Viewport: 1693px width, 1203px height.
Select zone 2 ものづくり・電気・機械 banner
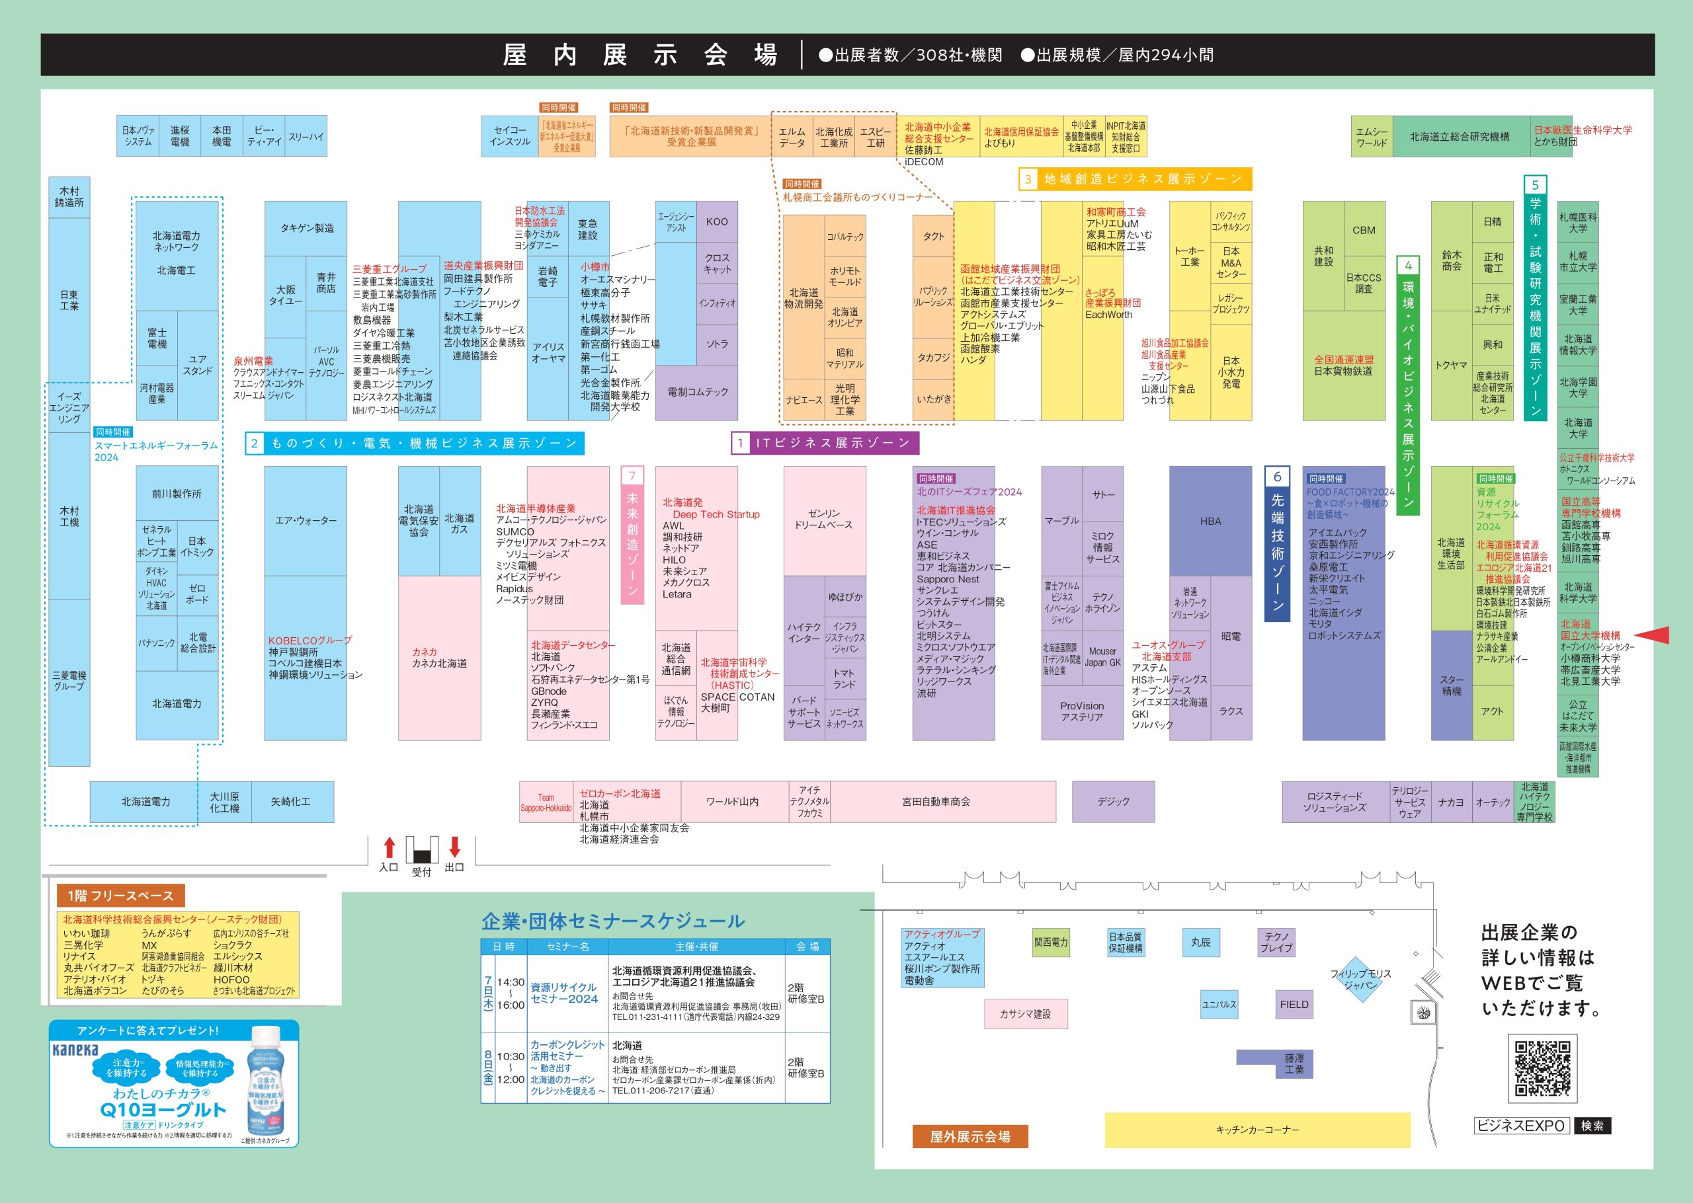[415, 443]
